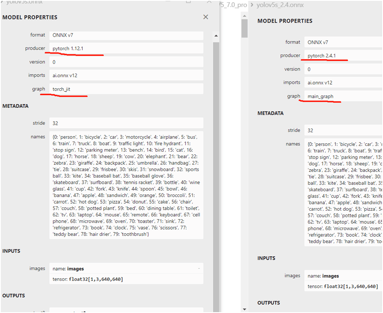The image size is (383, 313).
Task: Click the left format field showing ONNX v7
Action: click(126, 35)
